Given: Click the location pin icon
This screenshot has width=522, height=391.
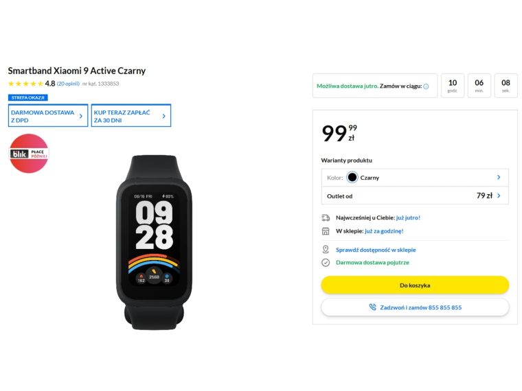Looking at the screenshot, I should 326,250.
